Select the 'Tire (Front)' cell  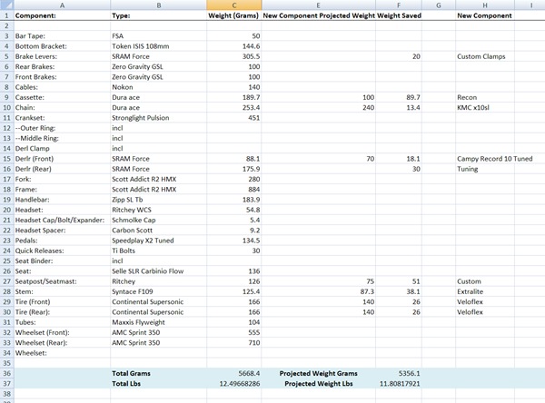tap(62, 302)
